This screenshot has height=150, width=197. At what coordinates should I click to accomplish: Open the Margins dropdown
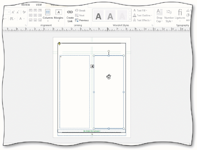coord(59,15)
